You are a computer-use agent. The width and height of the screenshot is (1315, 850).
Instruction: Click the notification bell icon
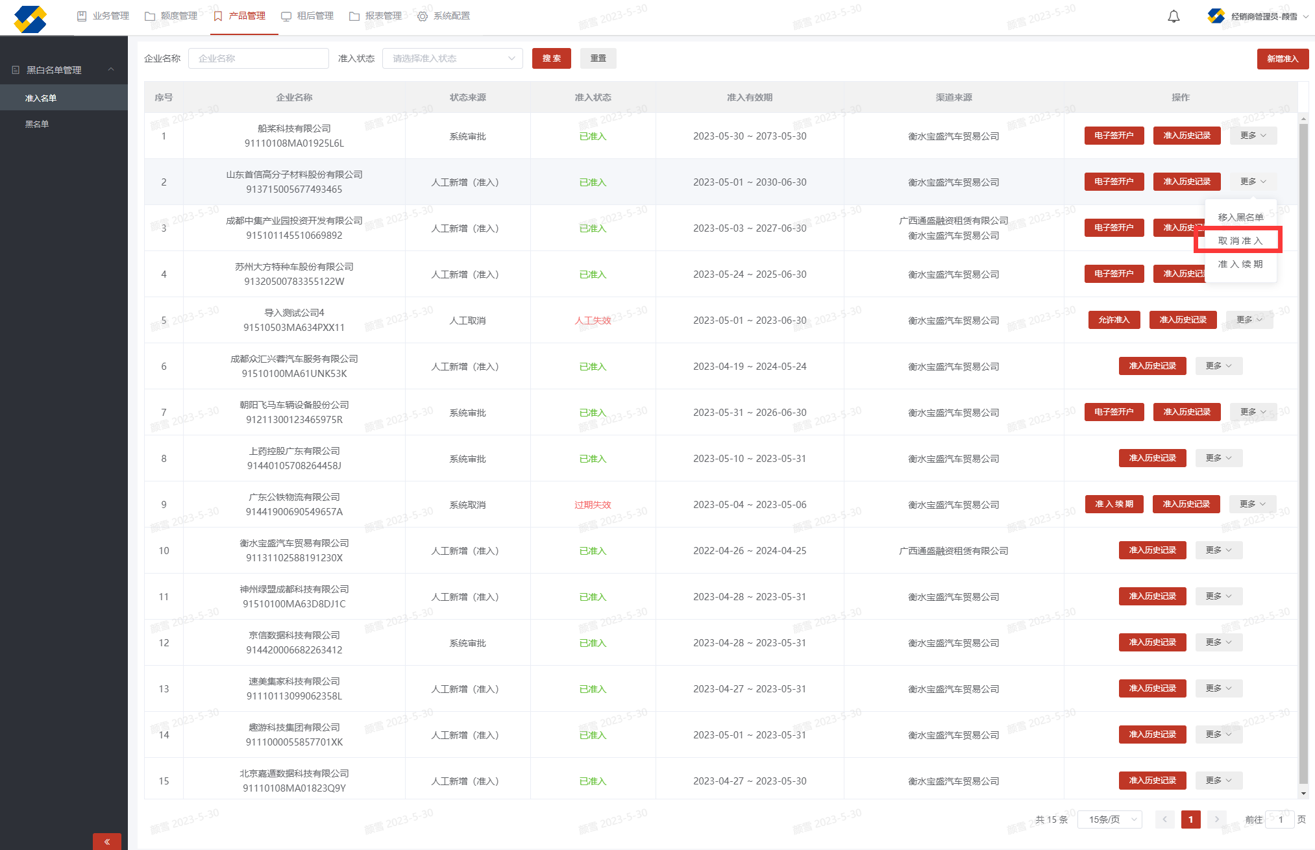(1174, 16)
